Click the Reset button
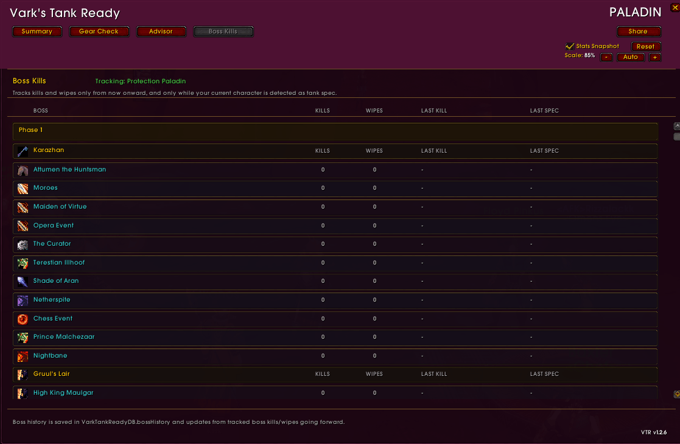680x444 pixels. [645, 47]
